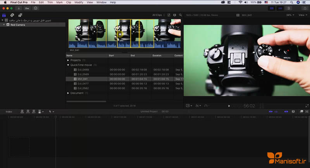Screen dimensions: 310x168
Task: Open the viewer Transform tools dropdown
Action: [x=189, y=106]
